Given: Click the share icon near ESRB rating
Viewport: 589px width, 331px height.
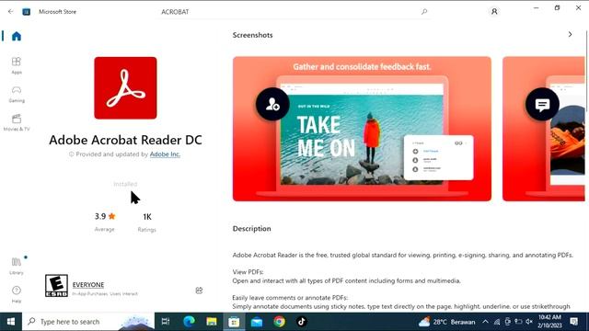Looking at the screenshot, I should tap(199, 291).
